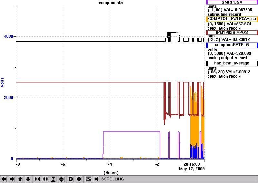258x183 pixels.
Task: Click the plus icon in the toolbar
Action: pos(79,179)
